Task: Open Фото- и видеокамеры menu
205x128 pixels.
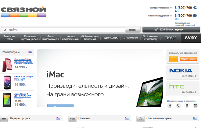Action: point(50,38)
